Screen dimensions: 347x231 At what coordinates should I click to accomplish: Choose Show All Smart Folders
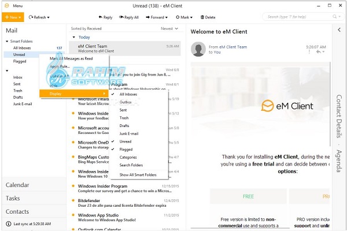tap(139, 175)
